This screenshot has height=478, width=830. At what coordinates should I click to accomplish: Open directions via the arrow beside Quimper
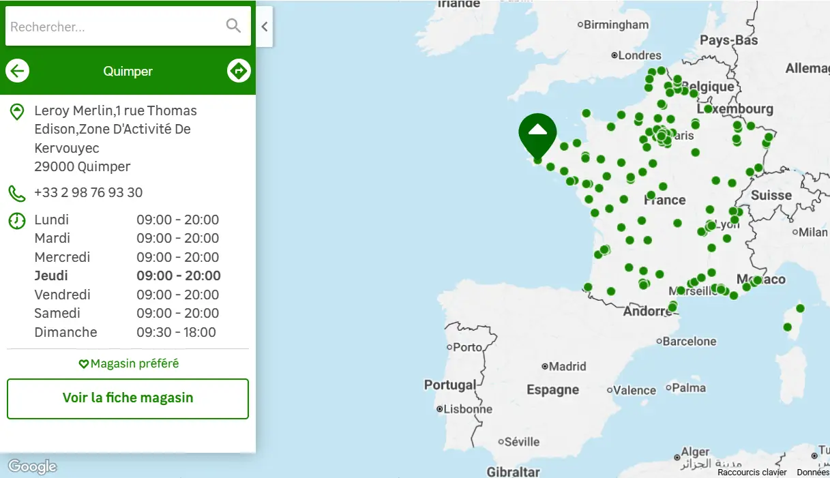[239, 70]
